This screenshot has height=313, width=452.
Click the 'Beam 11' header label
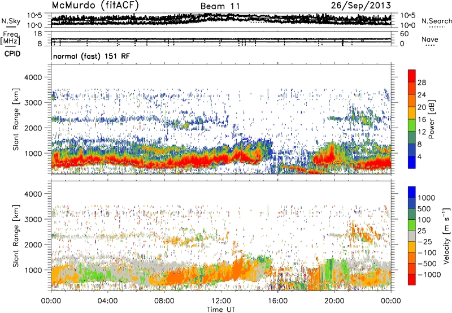[x=220, y=6]
